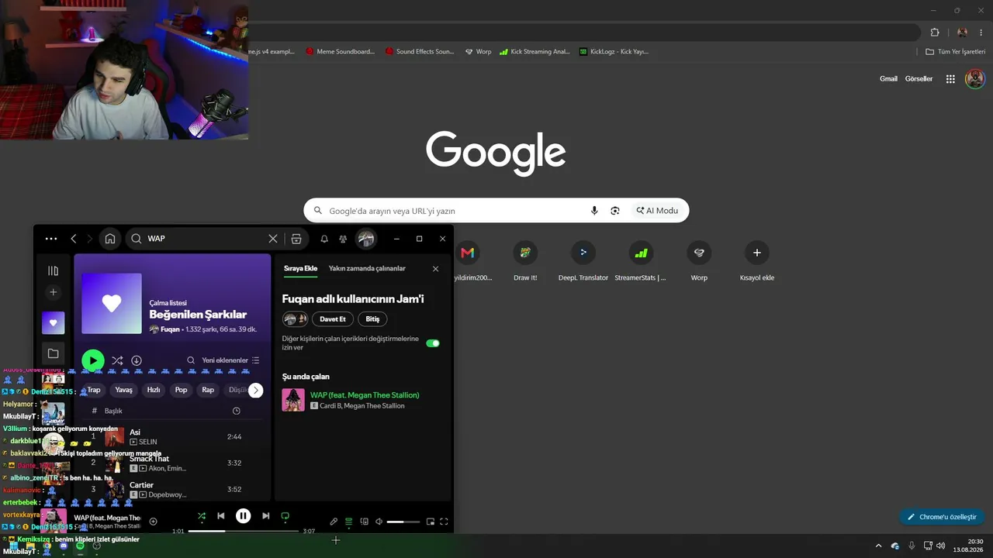
Task: Sort by the duration clock column
Action: click(237, 411)
